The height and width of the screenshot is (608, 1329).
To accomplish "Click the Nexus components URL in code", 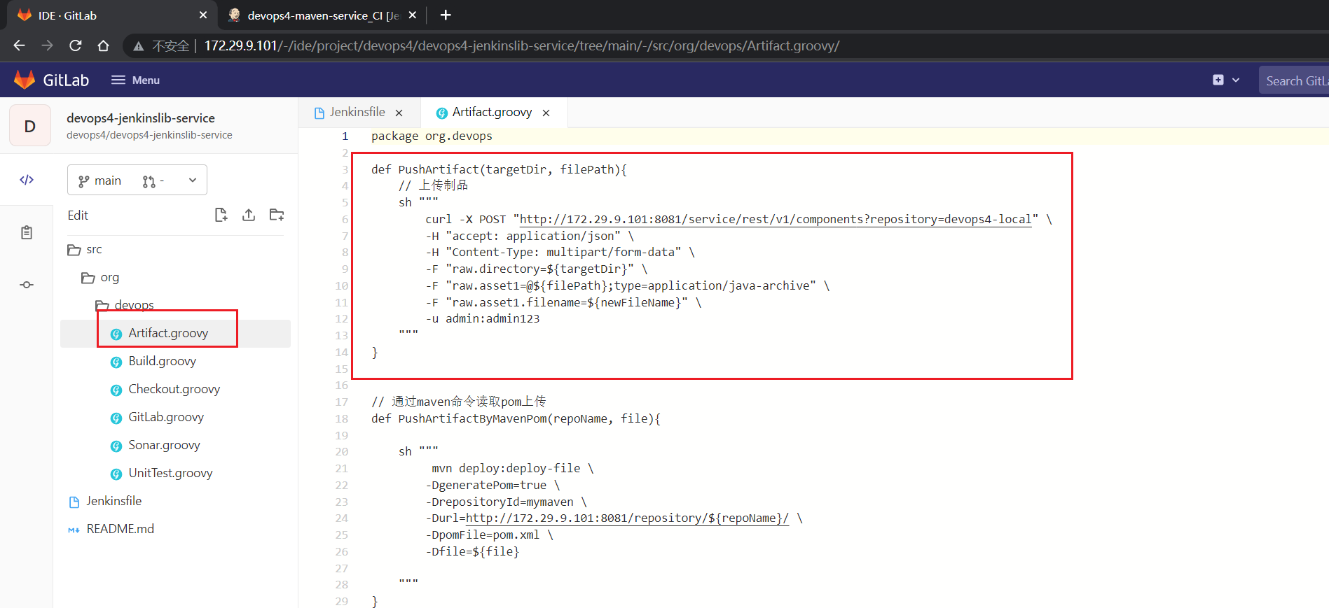I will (x=776, y=220).
